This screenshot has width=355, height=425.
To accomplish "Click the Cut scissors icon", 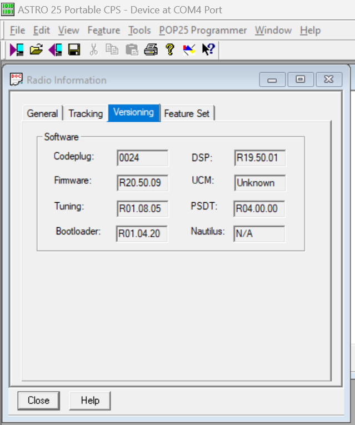I will coord(93,50).
